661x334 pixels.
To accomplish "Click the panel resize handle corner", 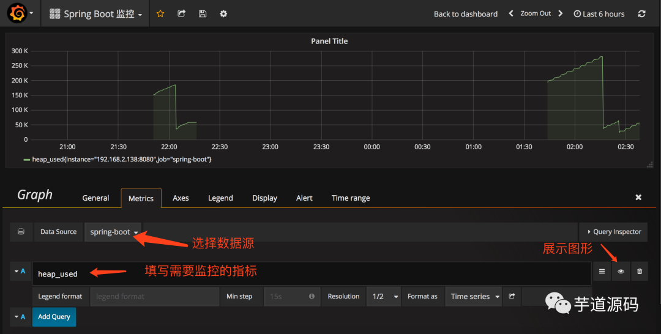I will coord(649,165).
